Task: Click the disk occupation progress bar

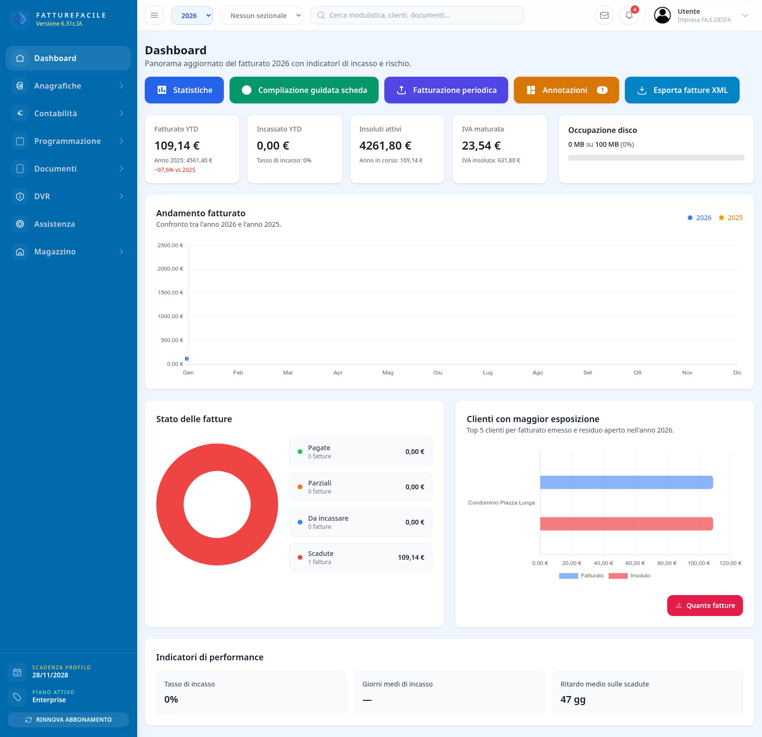Action: pyautogui.click(x=656, y=158)
